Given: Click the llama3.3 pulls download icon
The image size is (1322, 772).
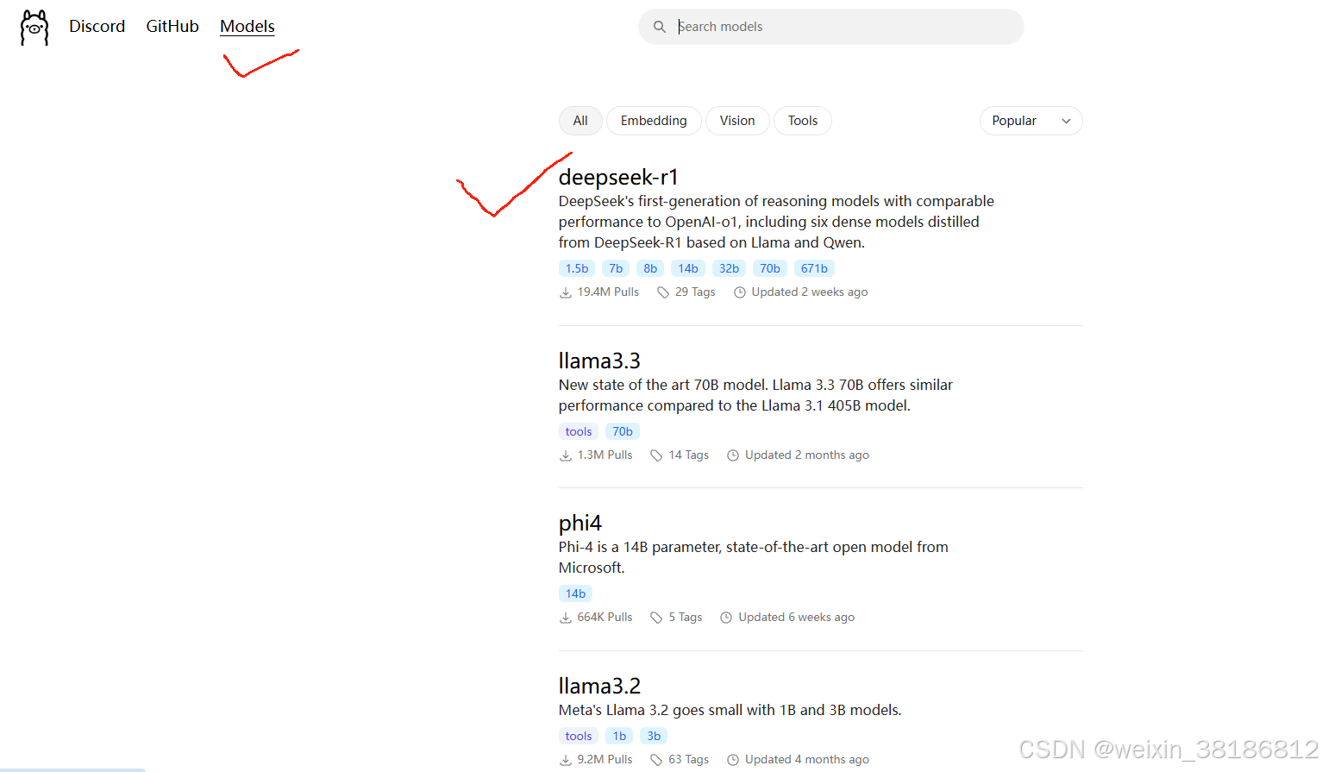Looking at the screenshot, I should point(566,455).
